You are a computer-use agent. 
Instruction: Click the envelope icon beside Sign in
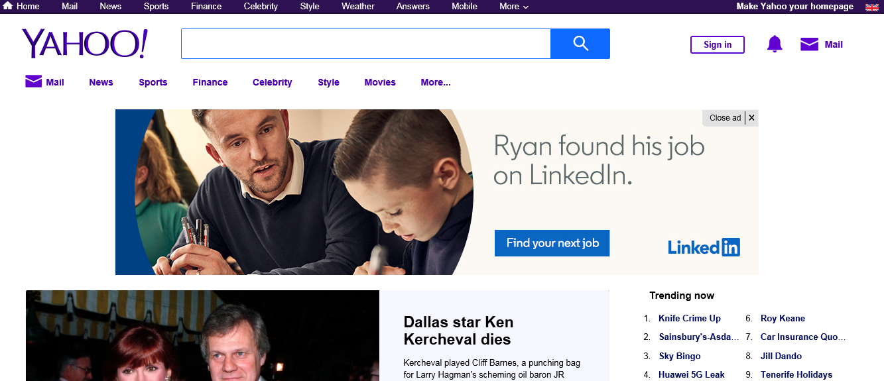[x=809, y=44]
